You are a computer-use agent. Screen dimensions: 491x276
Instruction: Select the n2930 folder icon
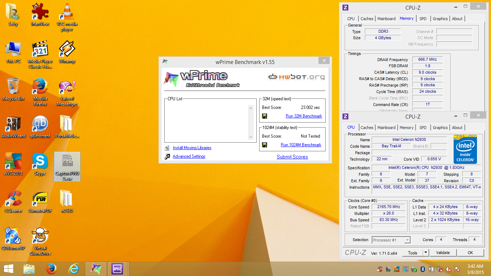[x=67, y=202]
